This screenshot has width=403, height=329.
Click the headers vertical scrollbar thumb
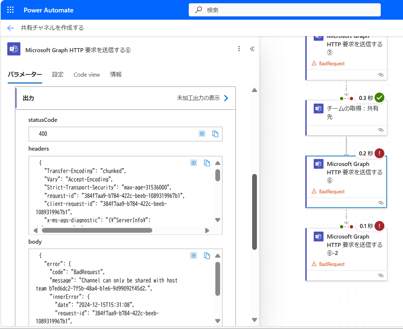click(x=218, y=175)
